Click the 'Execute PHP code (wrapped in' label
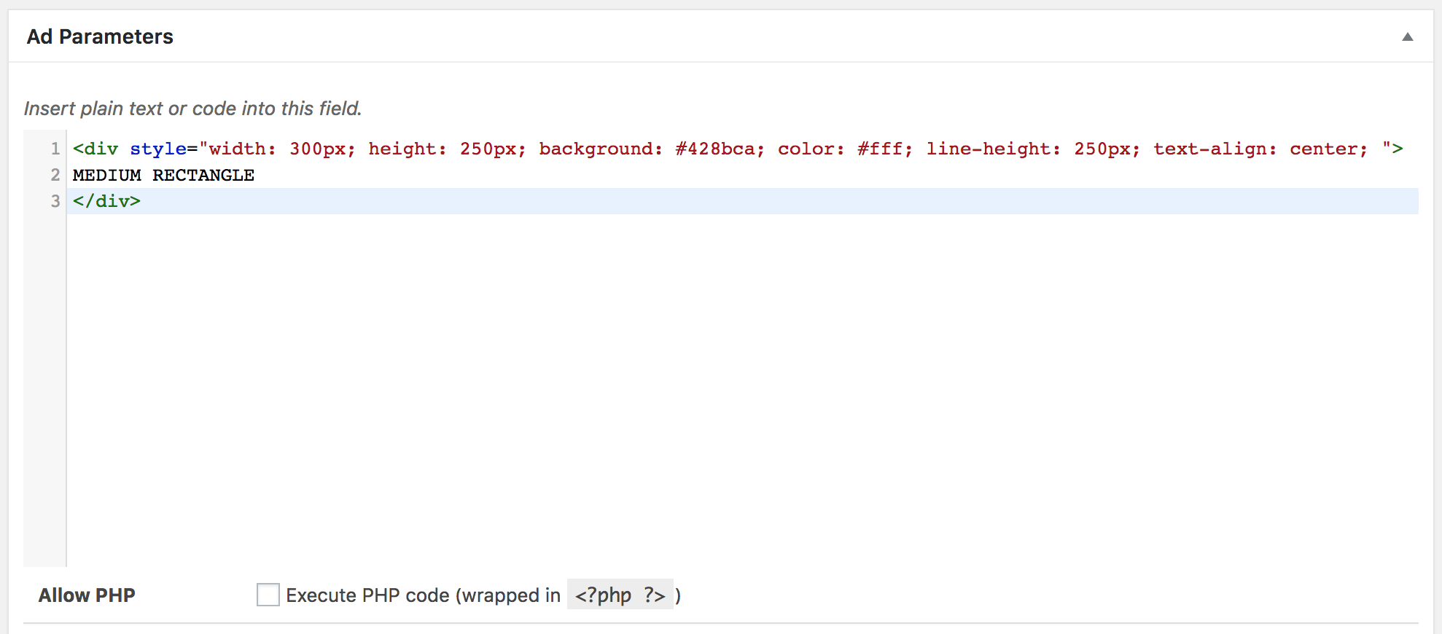This screenshot has width=1442, height=634. pyautogui.click(x=423, y=595)
